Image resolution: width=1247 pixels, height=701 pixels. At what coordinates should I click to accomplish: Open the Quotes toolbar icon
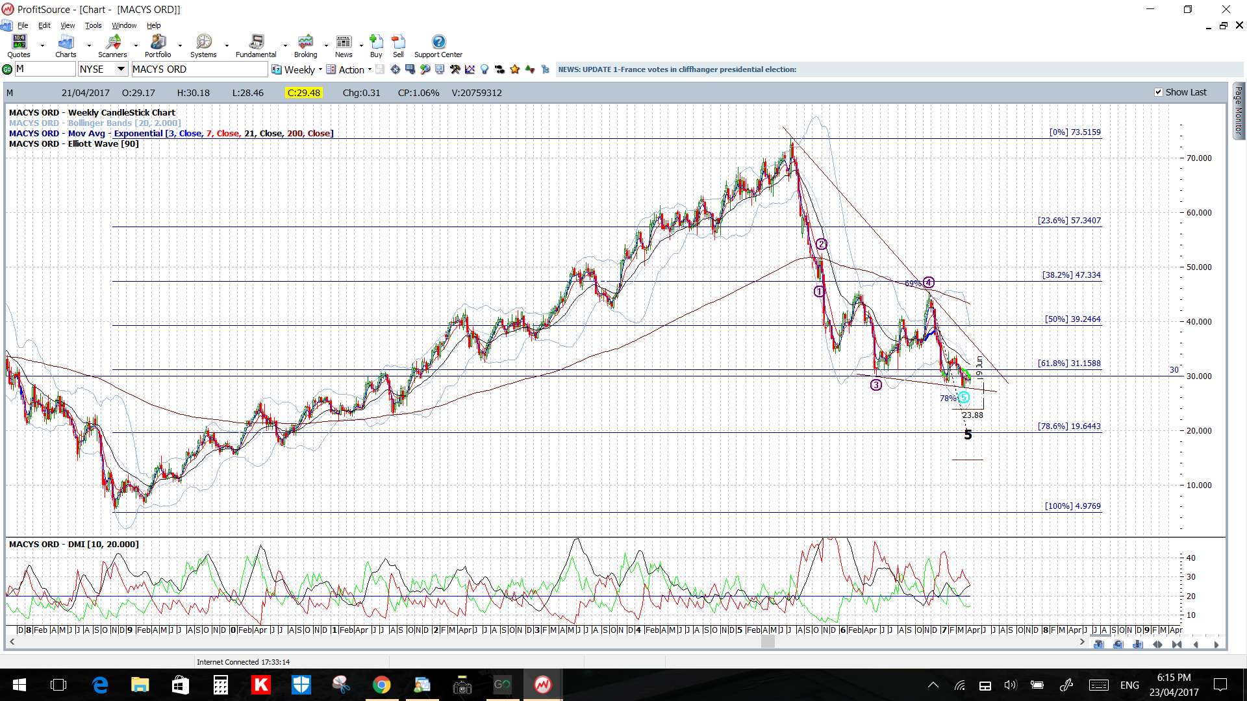pos(19,46)
